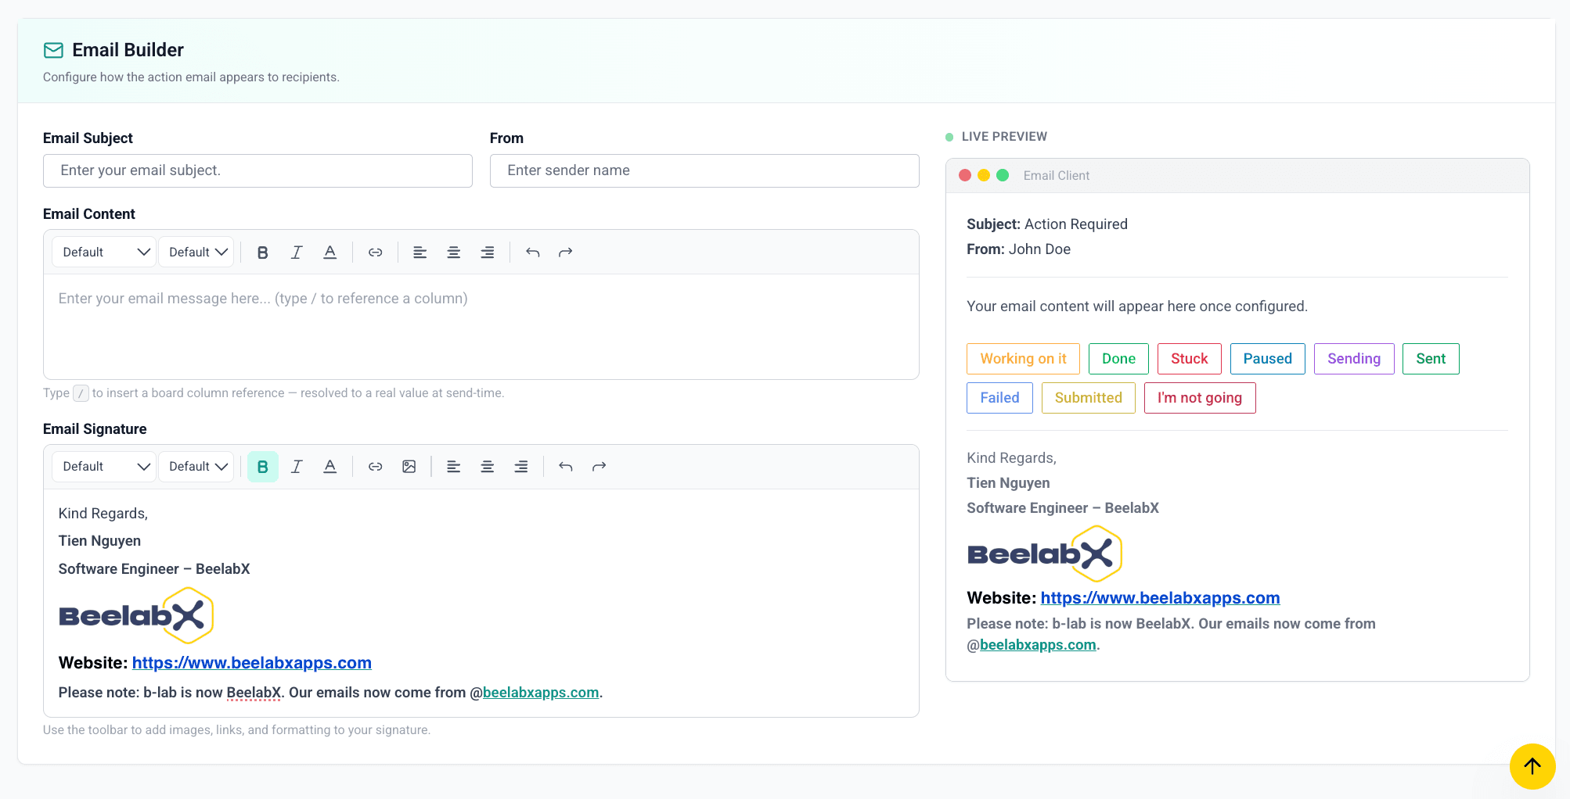
Task: Align left in Email Content toolbar
Action: 420,252
